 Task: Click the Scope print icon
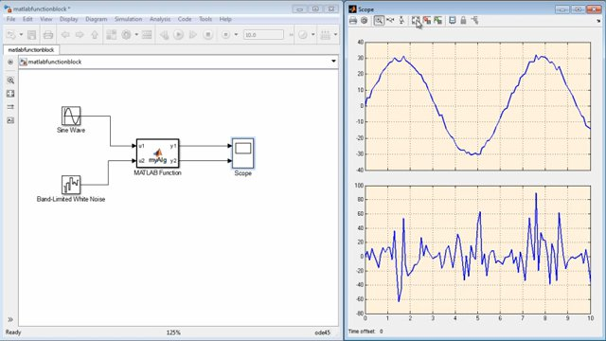(x=353, y=21)
